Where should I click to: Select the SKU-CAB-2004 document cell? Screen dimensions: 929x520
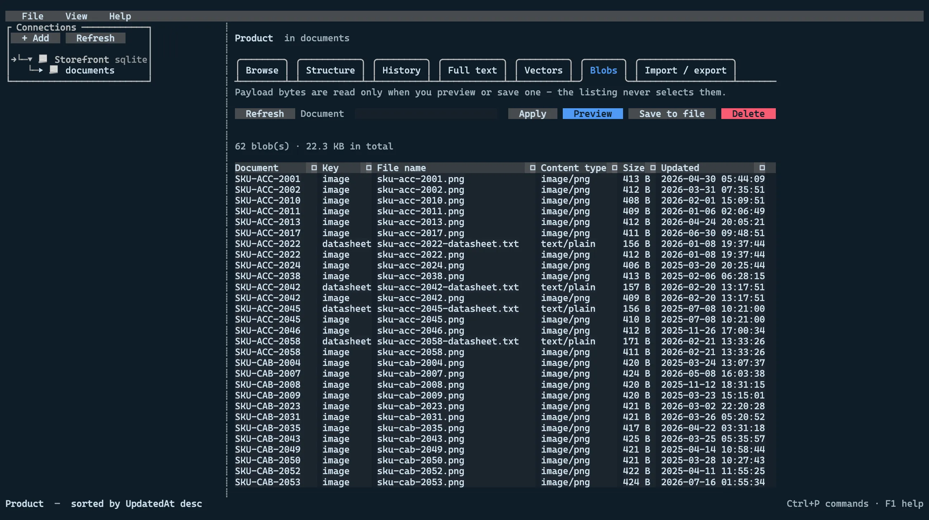268,363
